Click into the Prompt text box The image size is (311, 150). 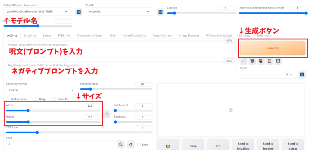121,49
